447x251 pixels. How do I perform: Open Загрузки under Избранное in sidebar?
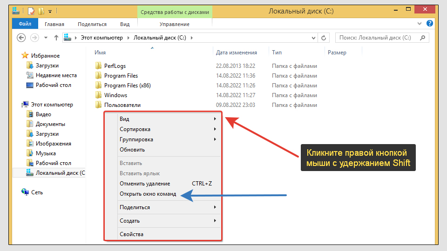pos(47,66)
